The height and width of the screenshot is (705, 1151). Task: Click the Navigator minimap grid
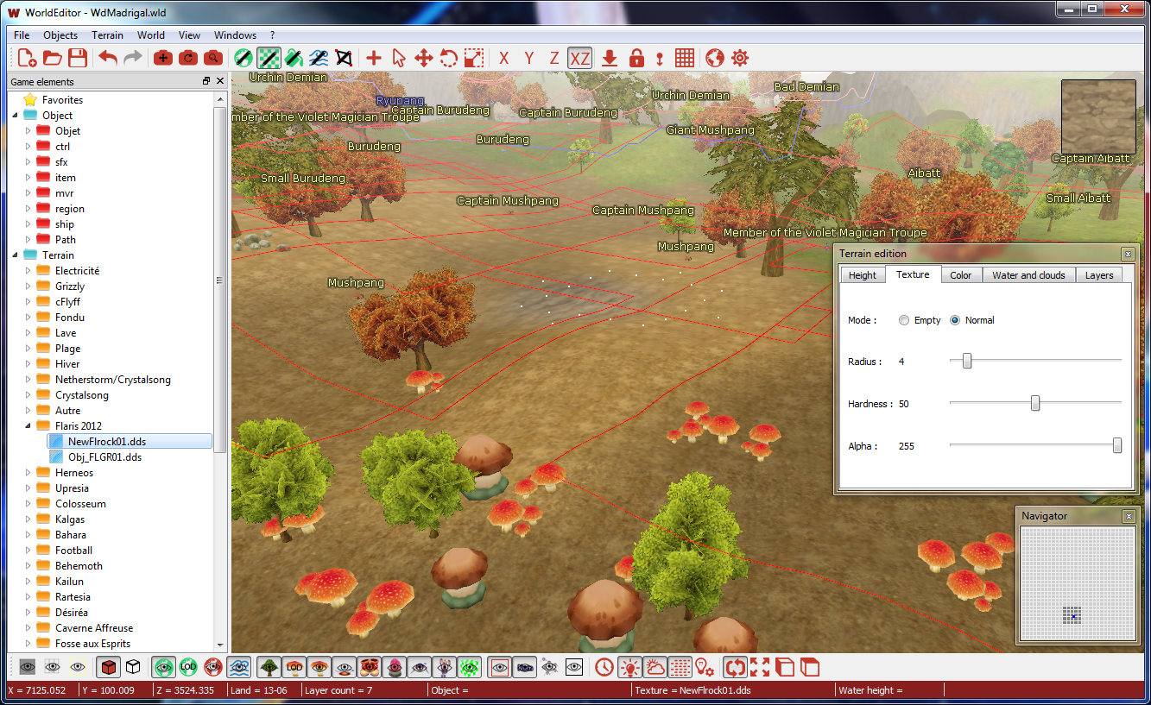point(1077,584)
